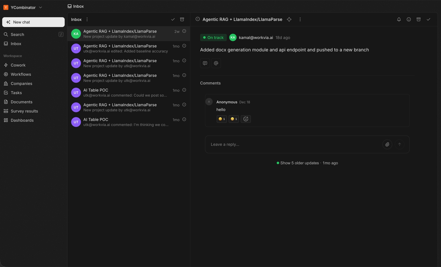Open Companies in the sidebar

tap(33, 83)
